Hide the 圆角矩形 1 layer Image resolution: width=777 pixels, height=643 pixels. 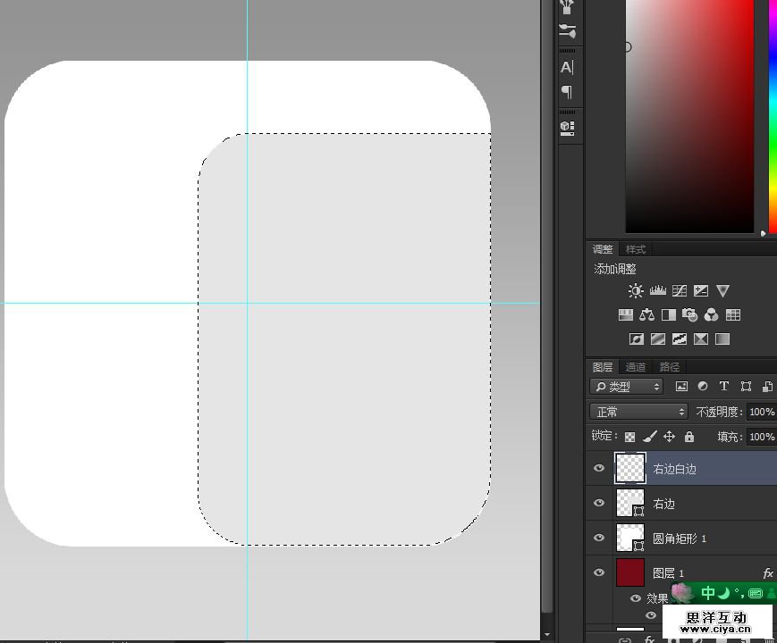tap(599, 538)
